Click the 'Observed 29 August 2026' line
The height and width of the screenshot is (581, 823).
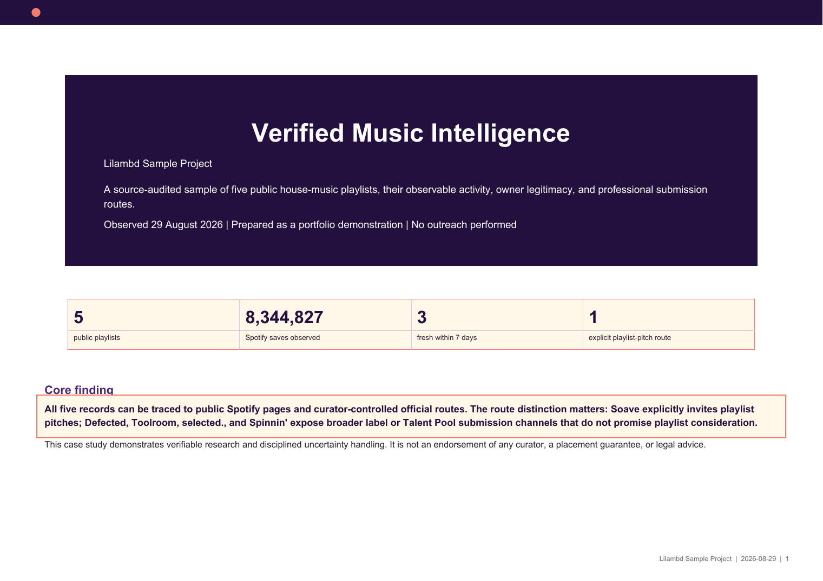tap(310, 225)
